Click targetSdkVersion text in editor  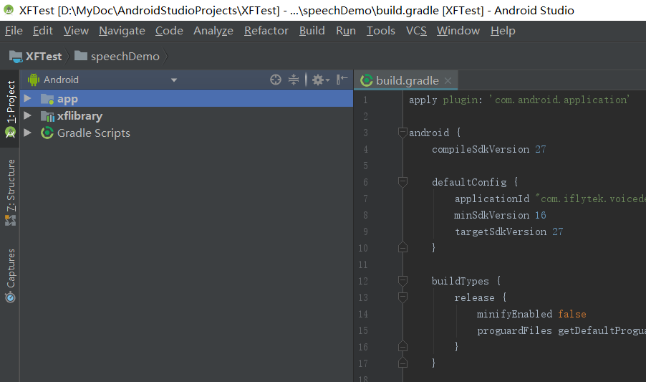501,231
